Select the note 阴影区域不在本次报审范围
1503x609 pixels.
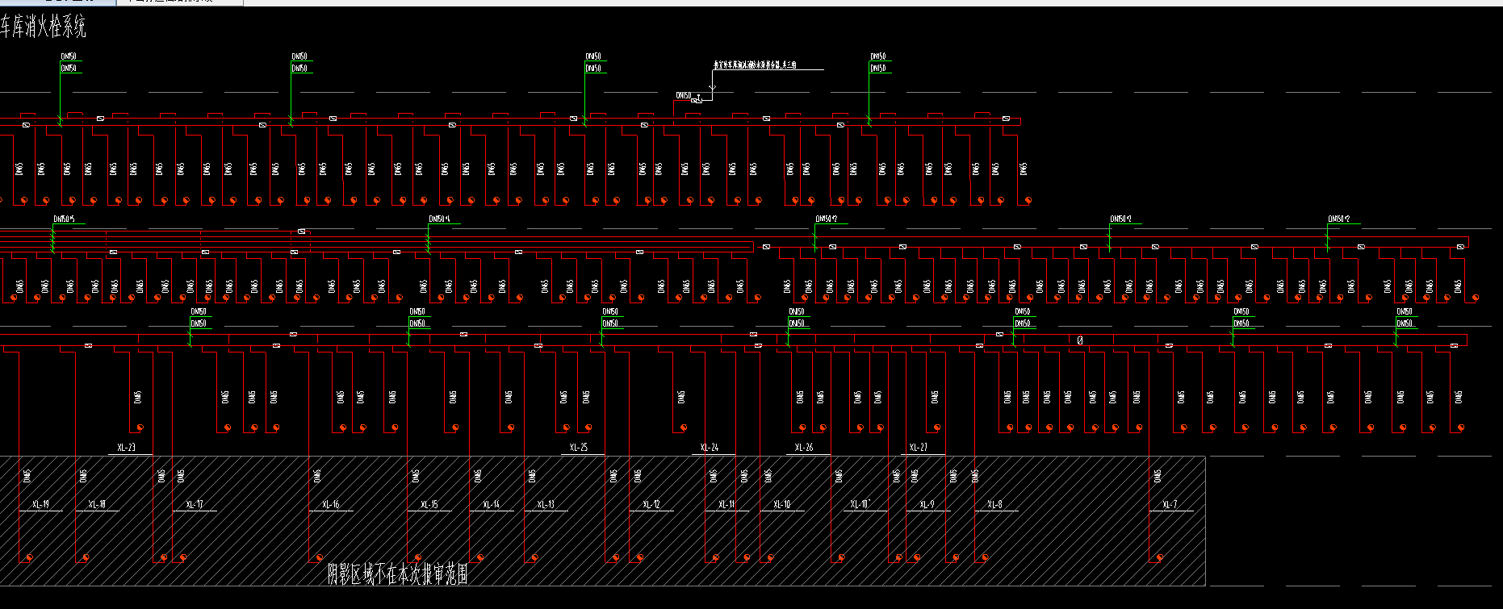pyautogui.click(x=398, y=574)
